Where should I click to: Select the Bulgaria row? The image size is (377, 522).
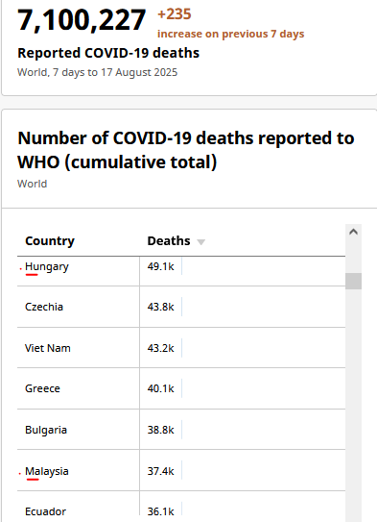click(x=181, y=430)
